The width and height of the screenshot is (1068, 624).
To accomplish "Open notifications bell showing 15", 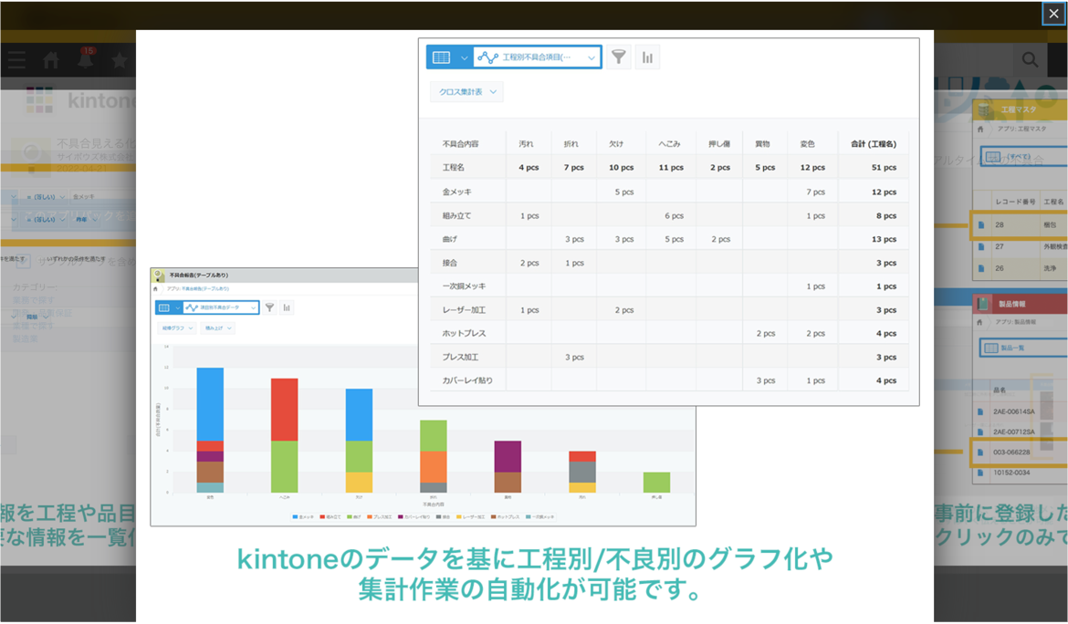I will (x=85, y=60).
